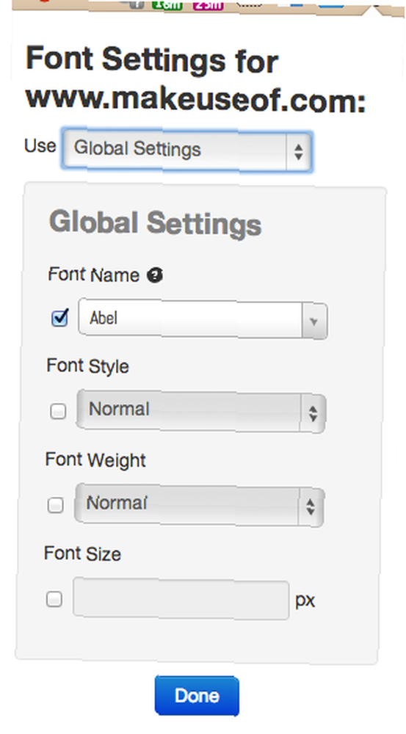Click the Font Weight label
Screen dimensions: 406x734
(95, 459)
